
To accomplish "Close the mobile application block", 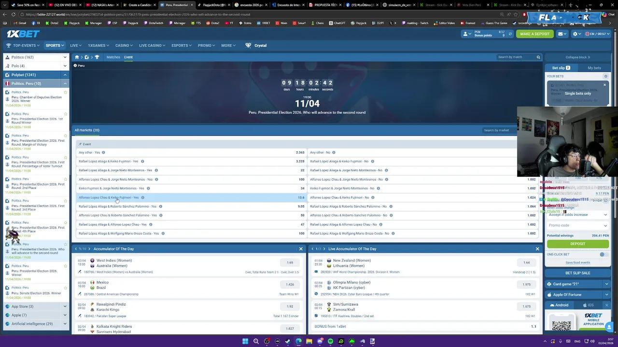I will click(607, 305).
